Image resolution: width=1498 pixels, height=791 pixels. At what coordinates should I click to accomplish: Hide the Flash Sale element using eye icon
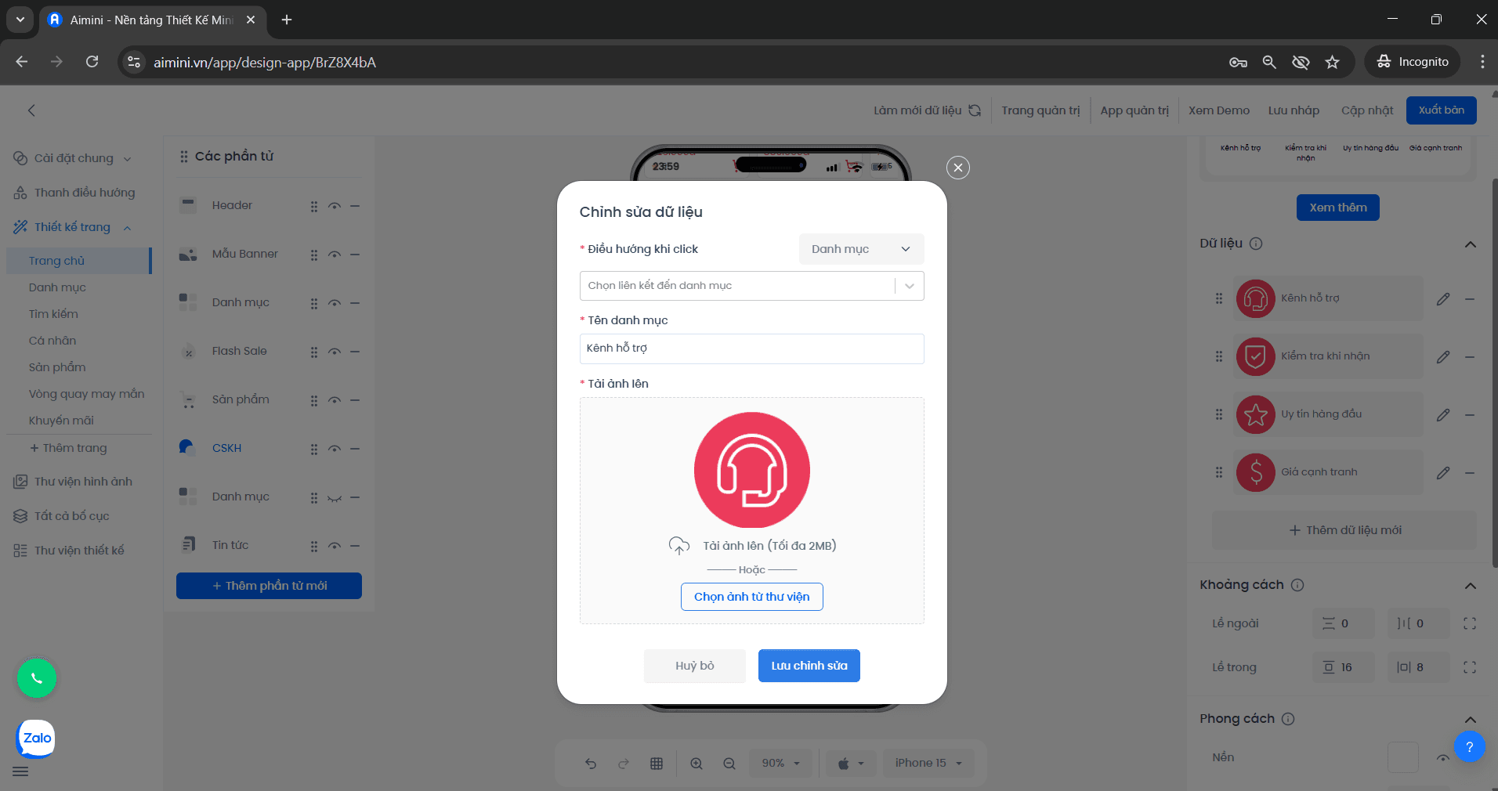pyautogui.click(x=335, y=352)
